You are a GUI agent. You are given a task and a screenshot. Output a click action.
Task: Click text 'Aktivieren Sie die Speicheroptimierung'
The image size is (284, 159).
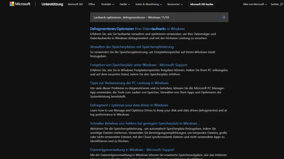coord(116,128)
